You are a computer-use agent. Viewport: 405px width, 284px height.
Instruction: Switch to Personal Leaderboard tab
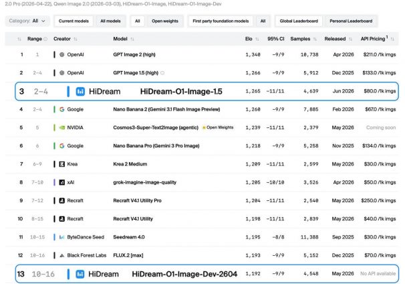[351, 21]
